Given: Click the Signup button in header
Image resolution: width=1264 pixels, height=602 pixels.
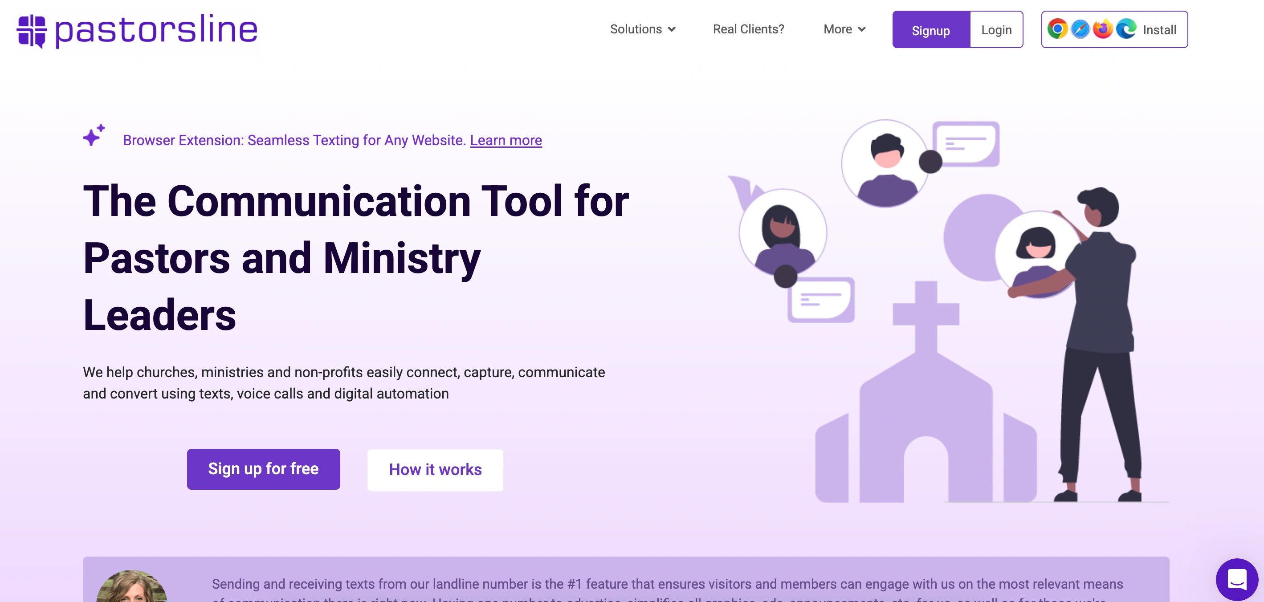Looking at the screenshot, I should [x=931, y=29].
